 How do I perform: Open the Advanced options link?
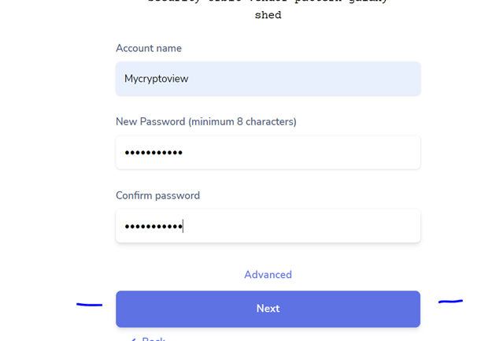268,275
